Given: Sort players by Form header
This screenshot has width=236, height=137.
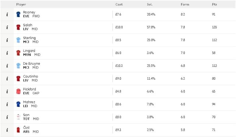Looking at the screenshot, I should click(x=185, y=5).
